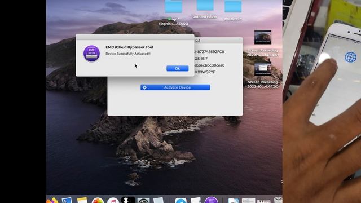
Task: Click the 'Device Sucessfully Activated!!' message
Action: (128, 54)
